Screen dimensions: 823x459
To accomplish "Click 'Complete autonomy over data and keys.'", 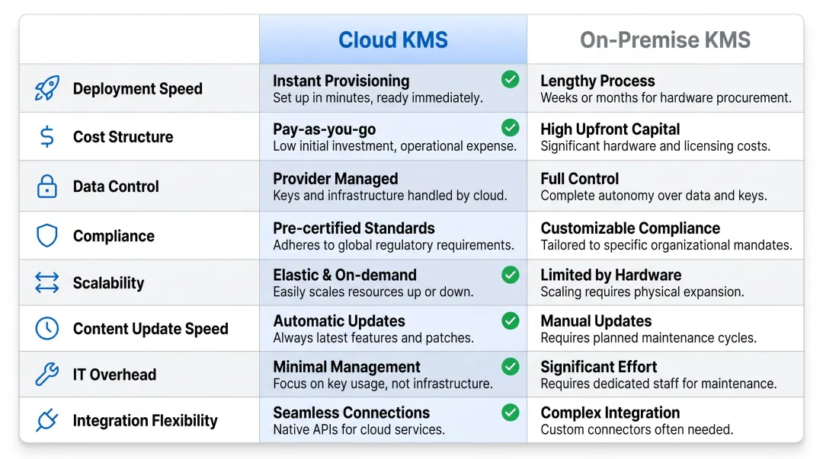I will (654, 196).
